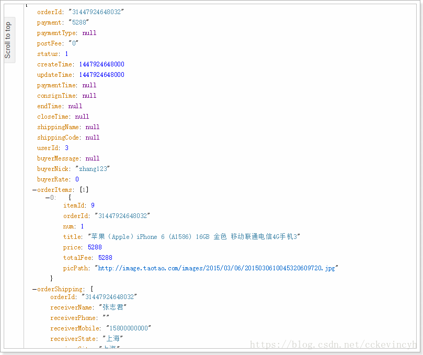Select the totalFee value 5288
The width and height of the screenshot is (423, 355).
105,258
